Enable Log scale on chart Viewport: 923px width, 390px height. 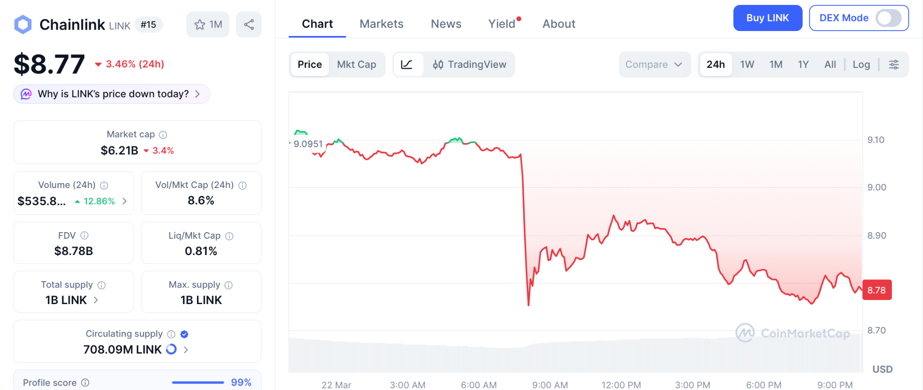click(x=861, y=64)
